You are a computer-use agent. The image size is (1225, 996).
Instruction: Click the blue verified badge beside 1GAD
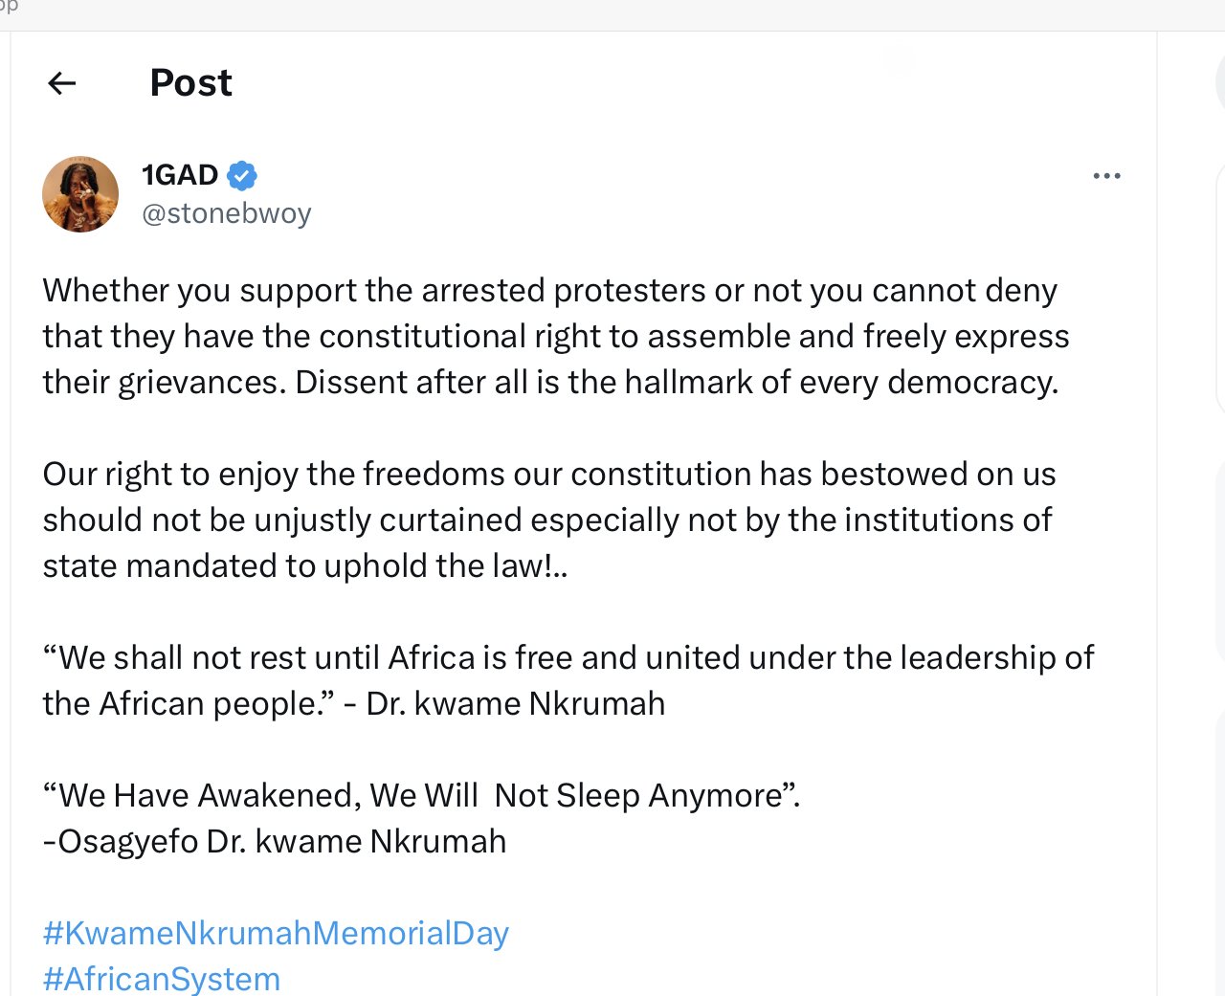click(x=241, y=175)
